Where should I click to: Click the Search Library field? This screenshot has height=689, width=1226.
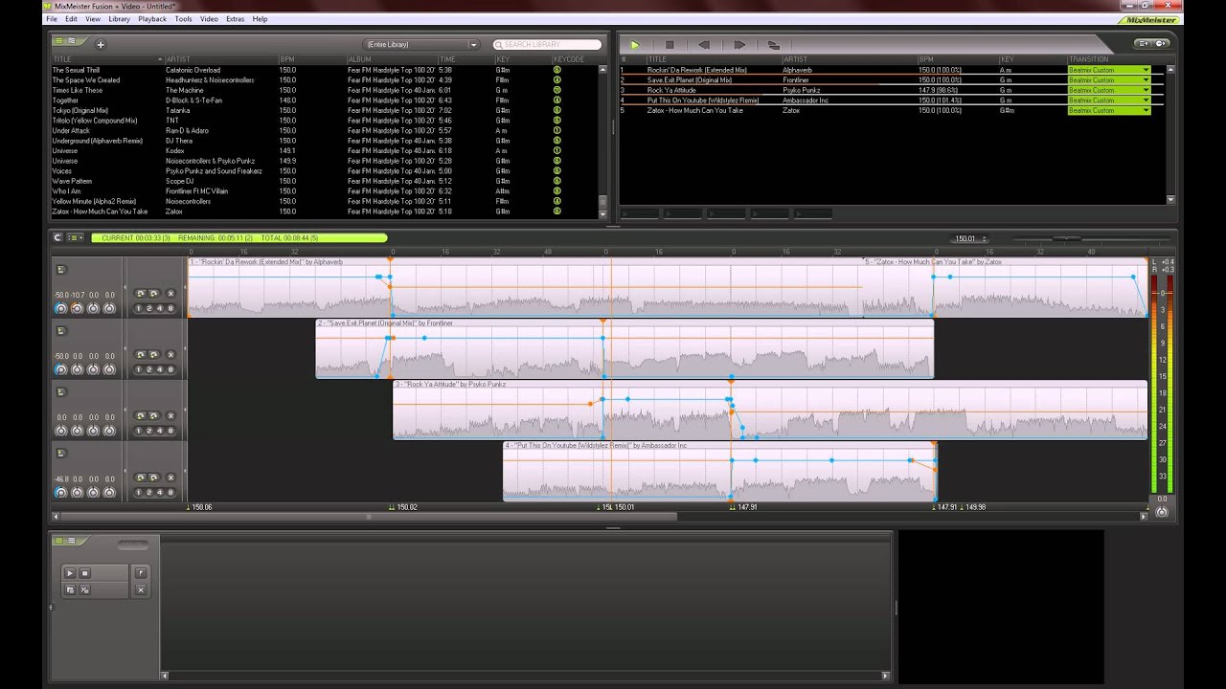pyautogui.click(x=547, y=45)
